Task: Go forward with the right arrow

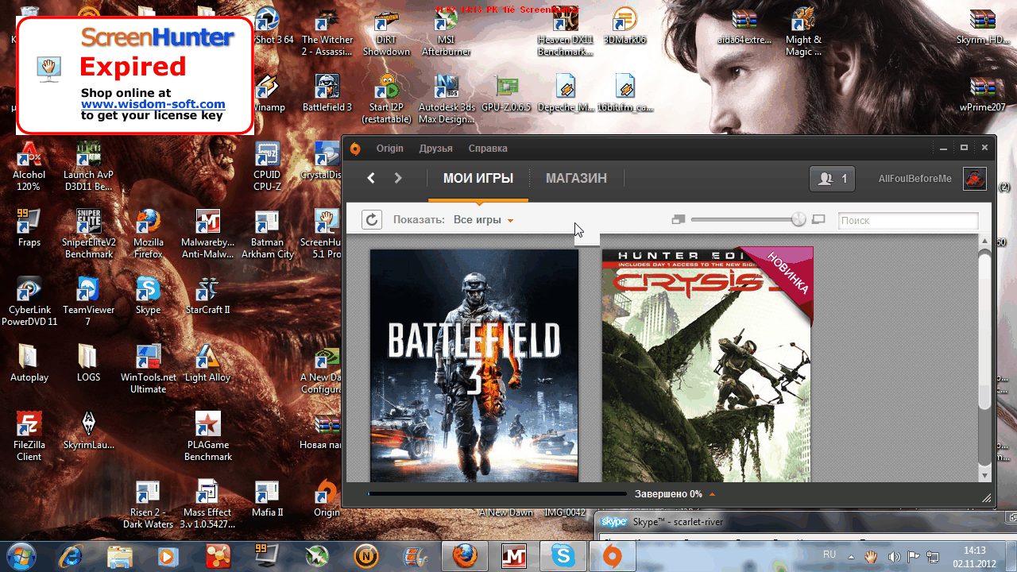Action: tap(399, 178)
